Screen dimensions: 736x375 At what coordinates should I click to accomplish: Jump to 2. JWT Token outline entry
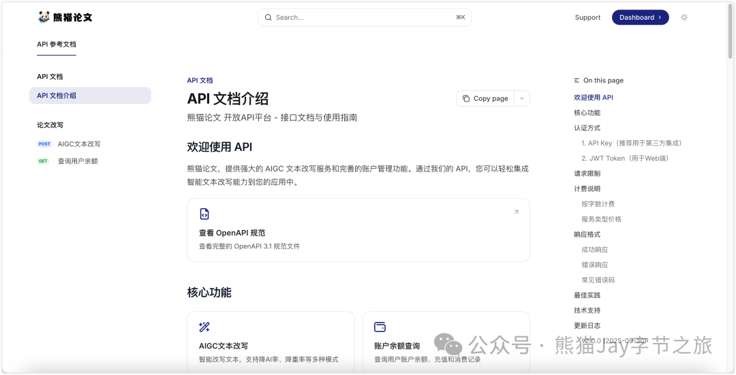click(x=625, y=159)
